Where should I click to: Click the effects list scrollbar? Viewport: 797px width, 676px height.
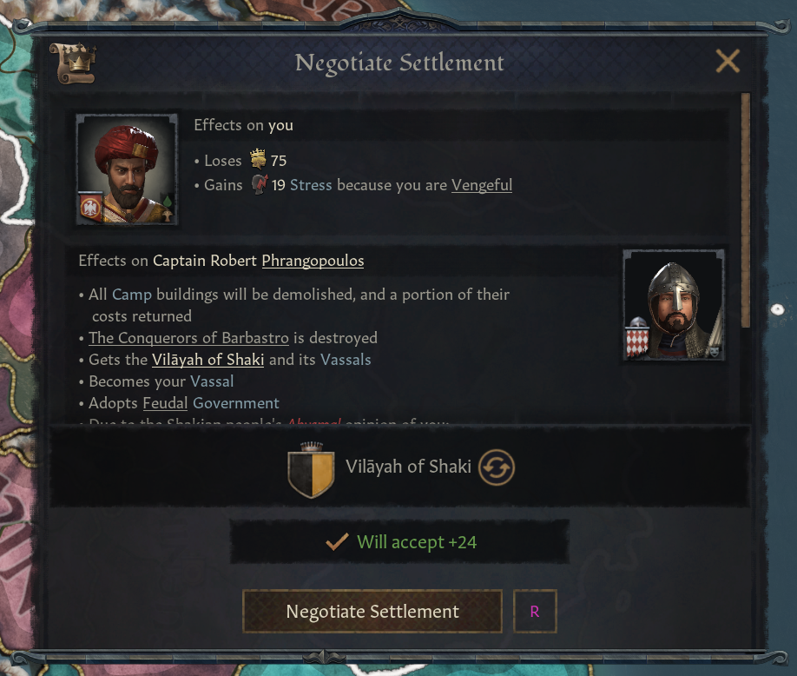point(744,209)
